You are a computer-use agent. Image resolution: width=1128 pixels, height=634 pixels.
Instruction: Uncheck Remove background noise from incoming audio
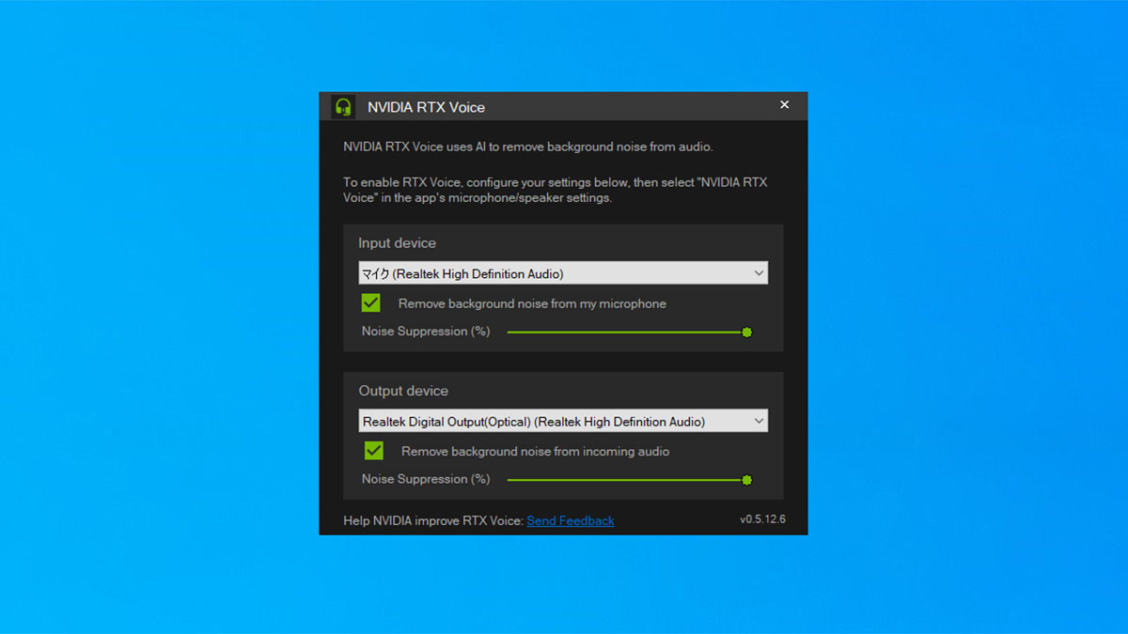374,451
